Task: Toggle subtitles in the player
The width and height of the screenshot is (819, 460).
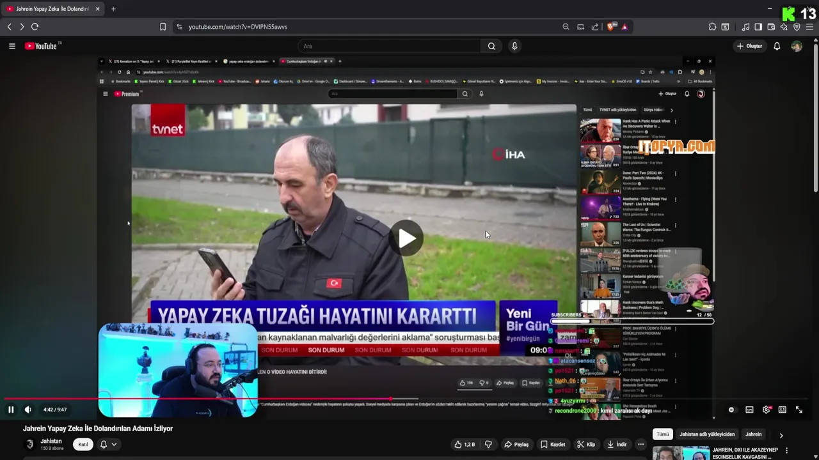Action: (749, 410)
